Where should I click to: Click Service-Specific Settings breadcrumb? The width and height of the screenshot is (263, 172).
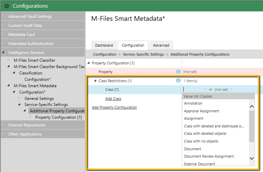[x=143, y=54]
